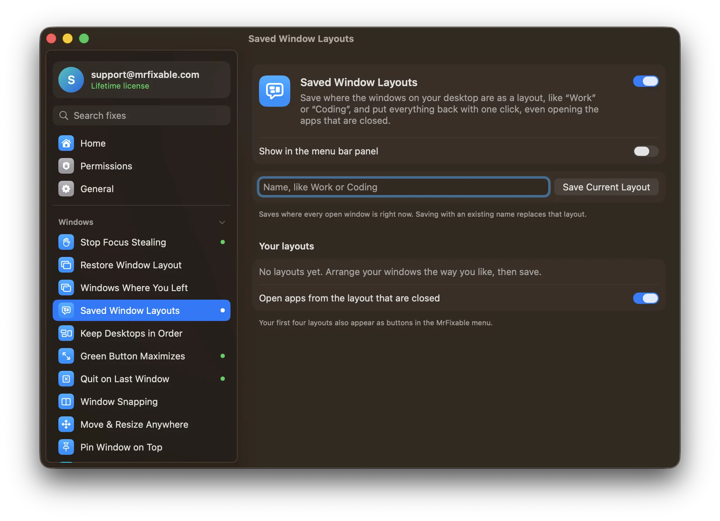Click the Save Current Layout button
Image resolution: width=720 pixels, height=521 pixels.
point(606,187)
